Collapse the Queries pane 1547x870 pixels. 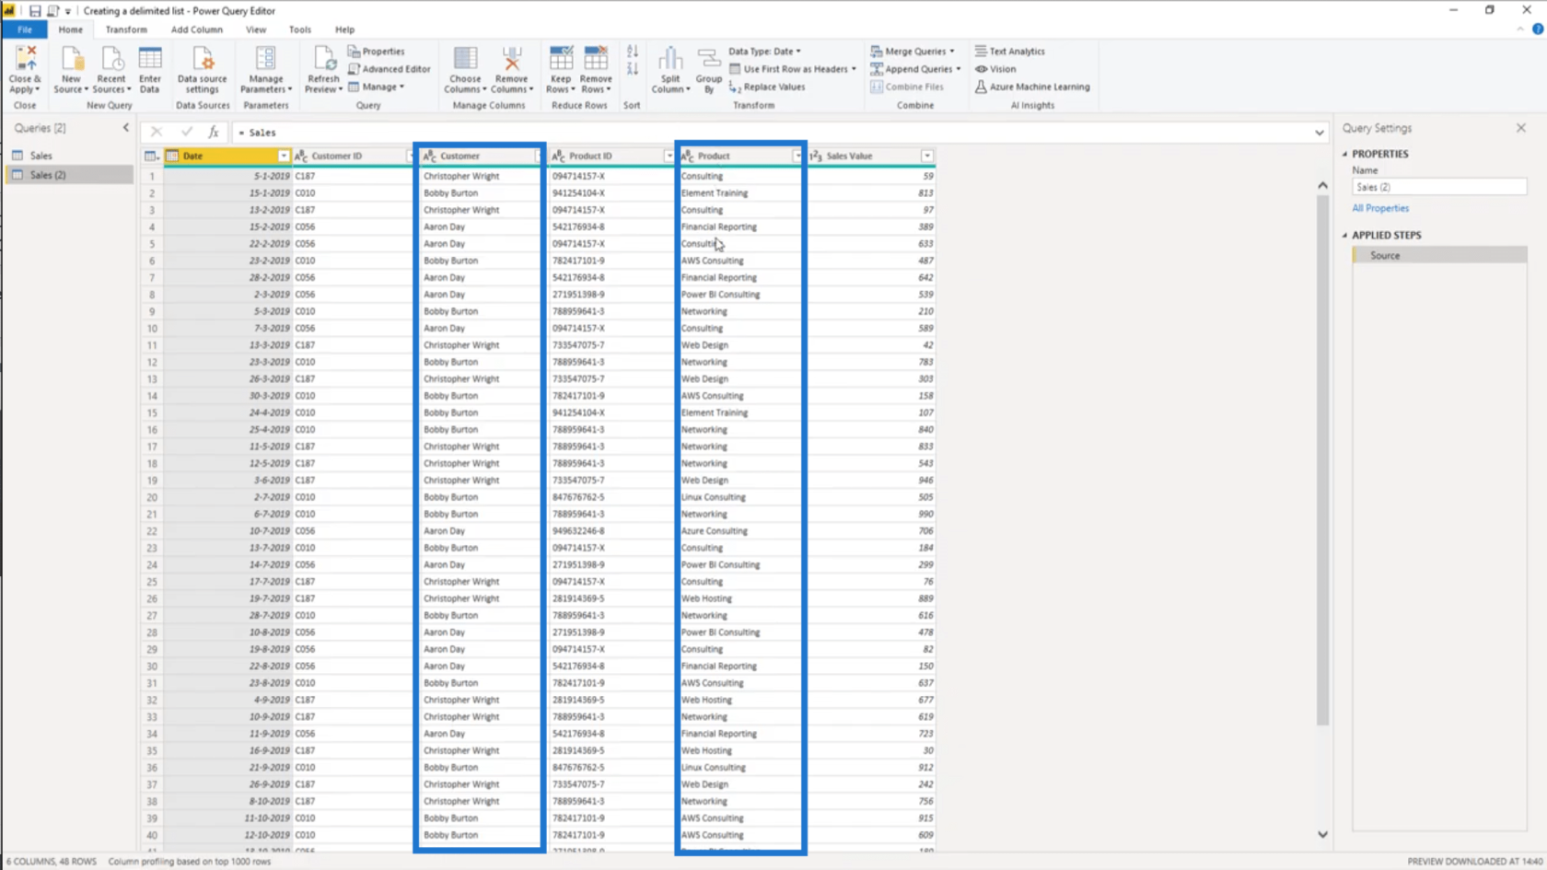coord(126,128)
